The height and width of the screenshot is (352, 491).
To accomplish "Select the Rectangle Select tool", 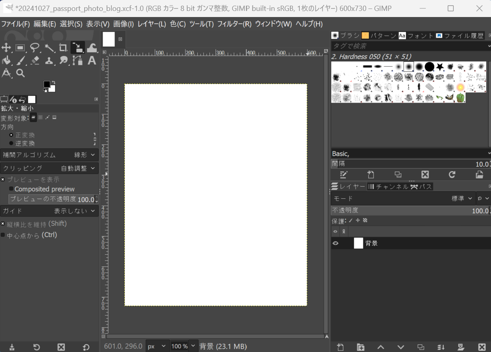I will click(20, 48).
